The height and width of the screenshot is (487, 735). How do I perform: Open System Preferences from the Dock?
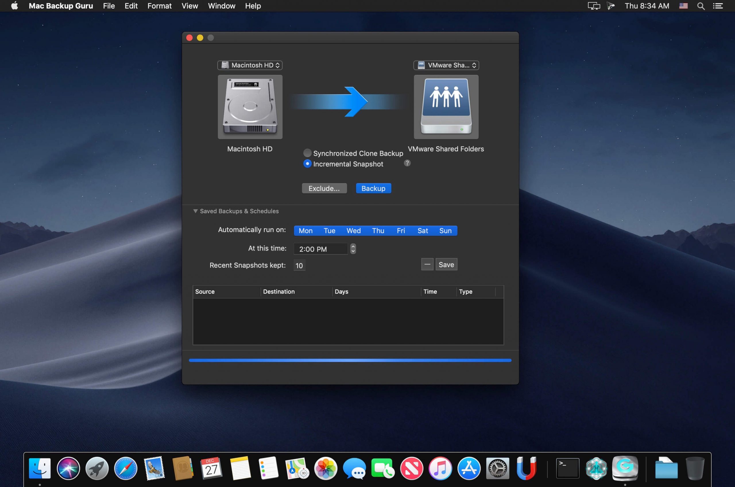(498, 468)
